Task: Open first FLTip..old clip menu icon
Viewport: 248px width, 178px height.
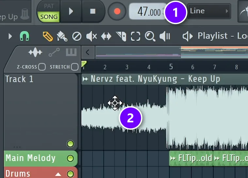Action: 173,158
